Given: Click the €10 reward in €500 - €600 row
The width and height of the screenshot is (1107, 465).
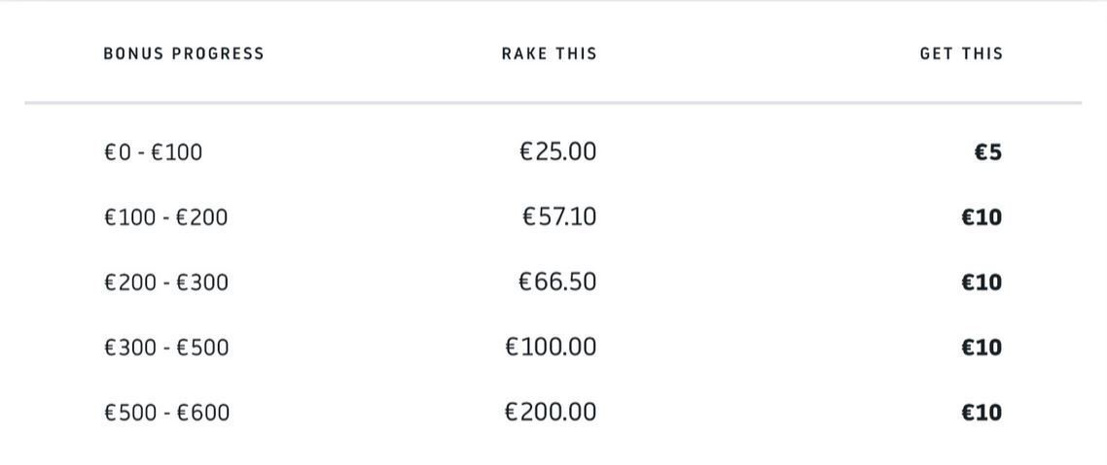Looking at the screenshot, I should coord(982,413).
